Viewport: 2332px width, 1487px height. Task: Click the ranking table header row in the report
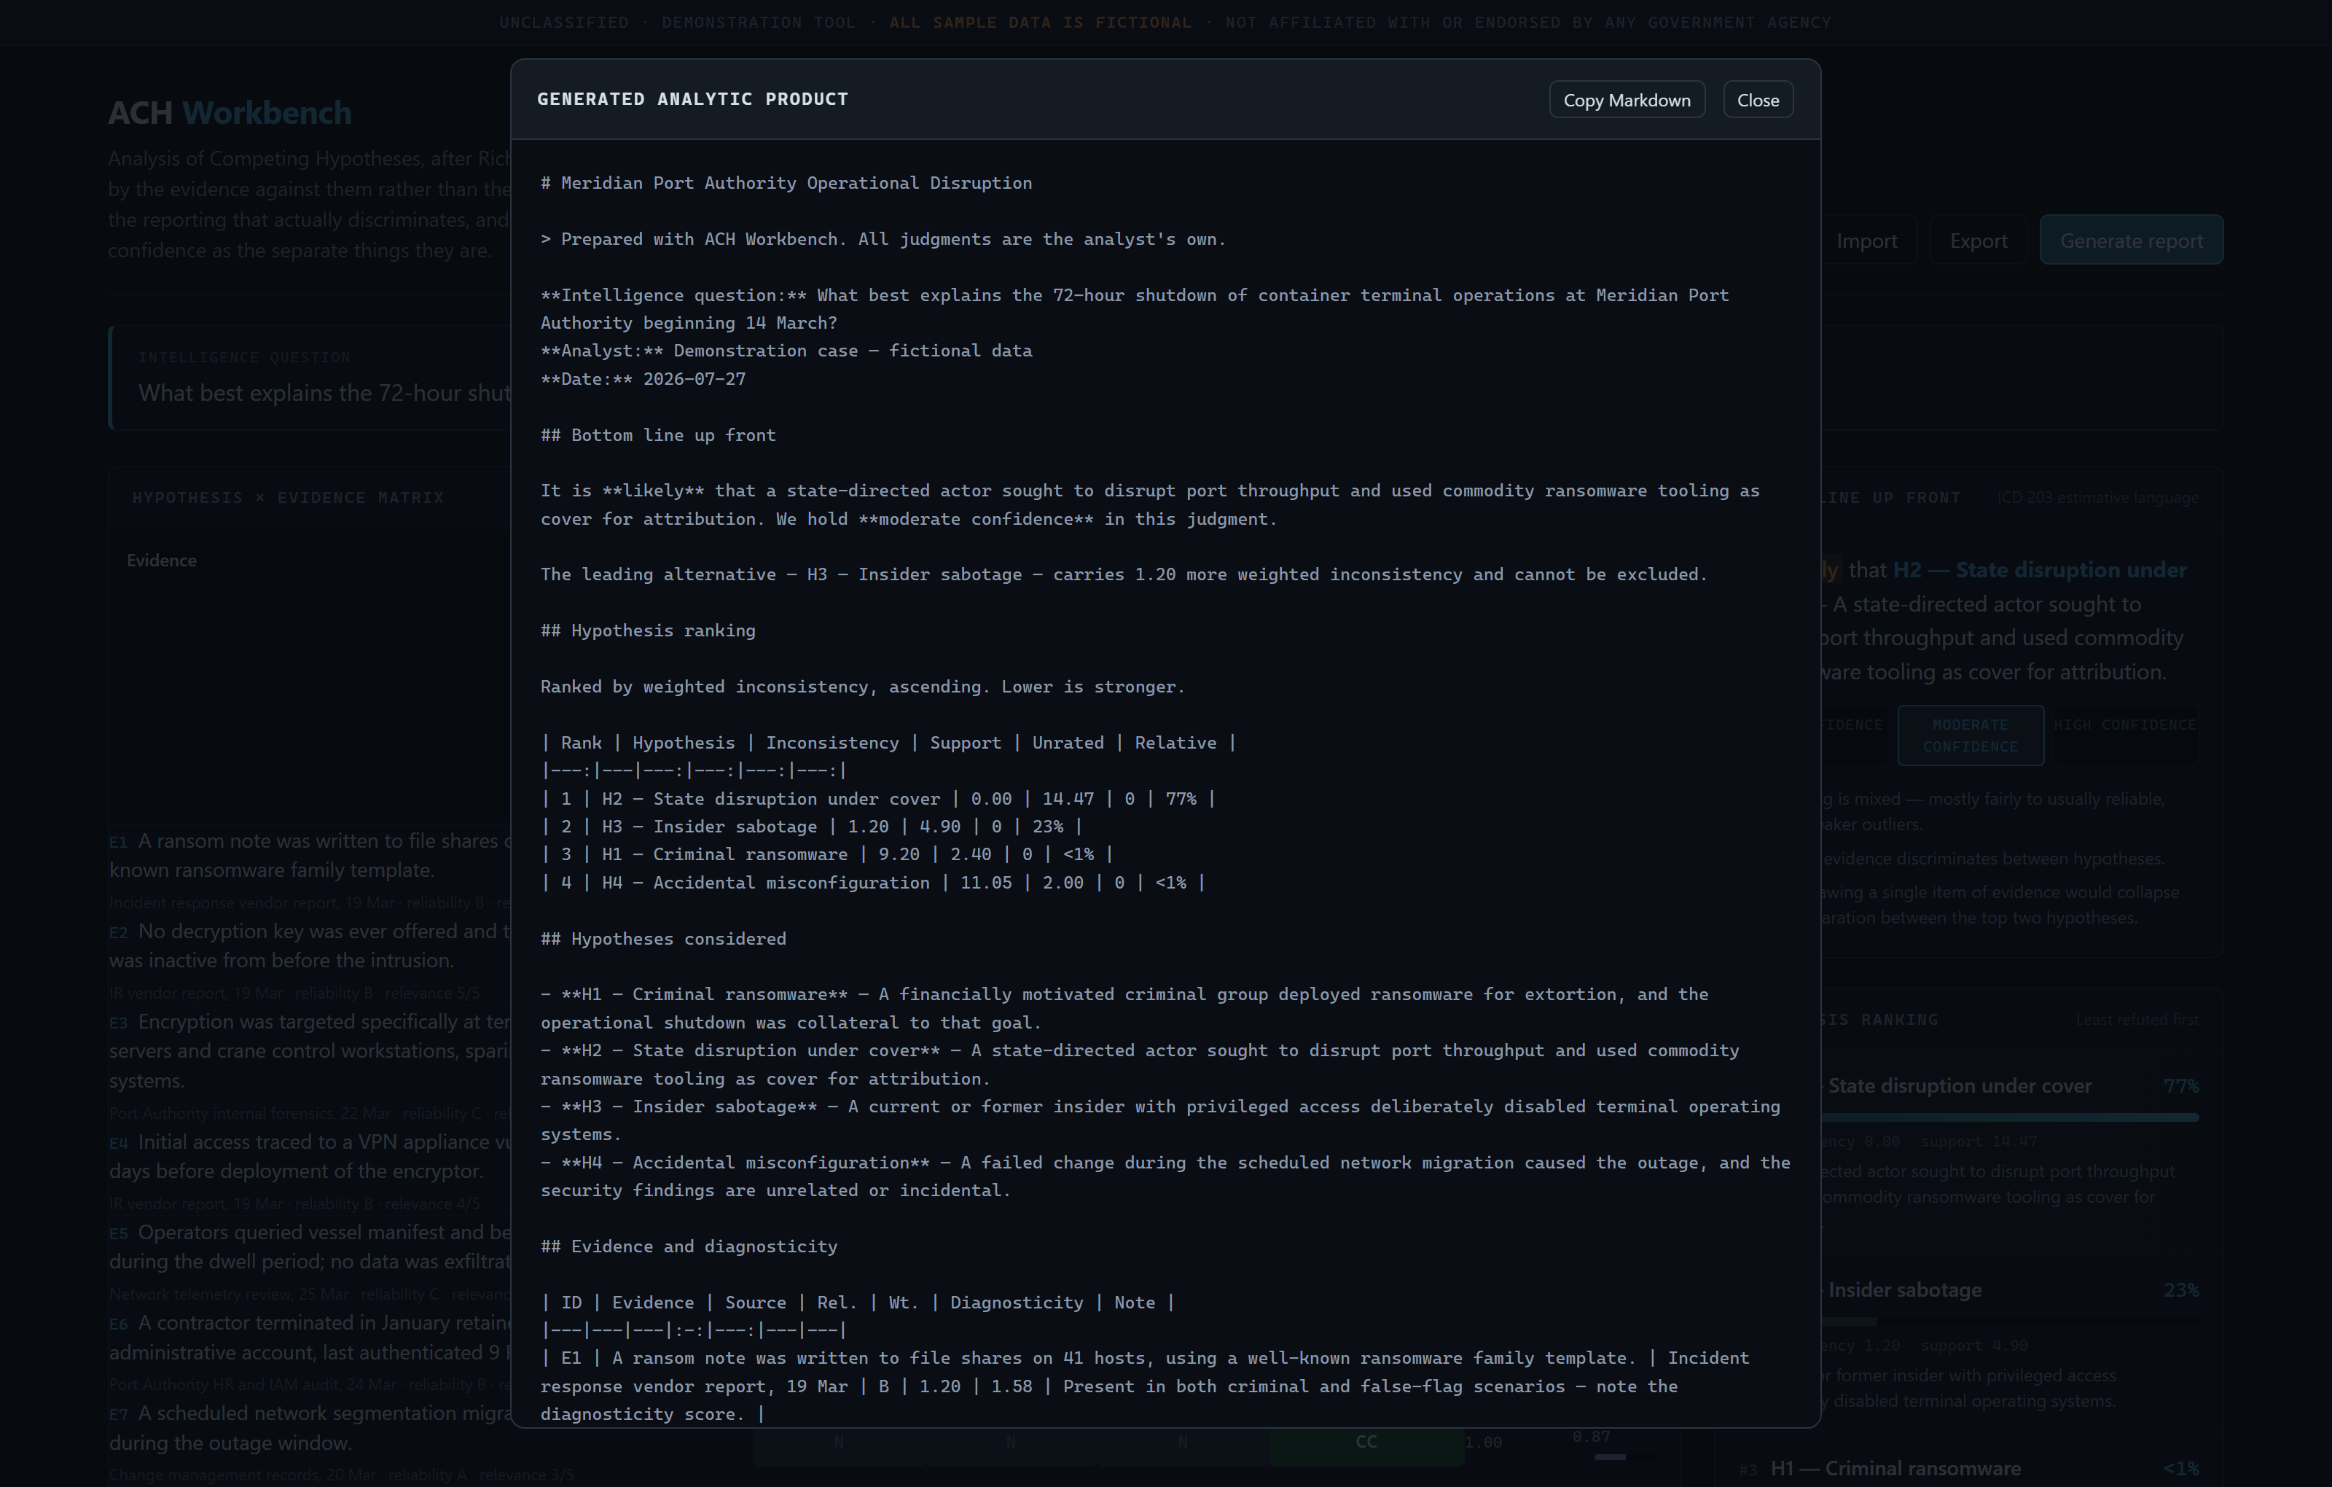(888, 743)
